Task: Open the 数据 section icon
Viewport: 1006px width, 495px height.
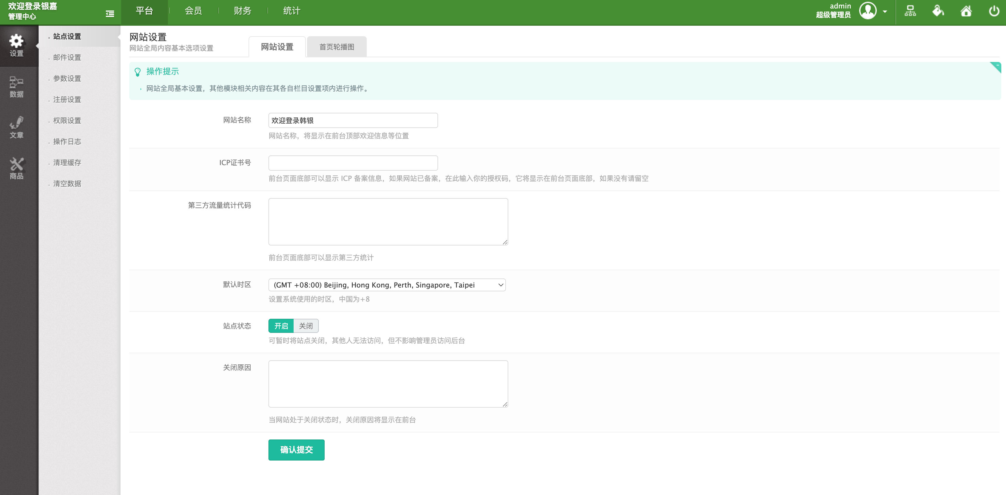Action: [16, 86]
